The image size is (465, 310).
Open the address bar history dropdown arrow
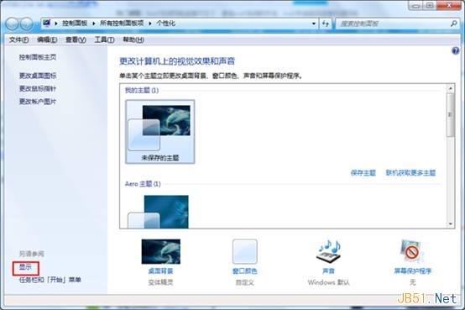[313, 24]
